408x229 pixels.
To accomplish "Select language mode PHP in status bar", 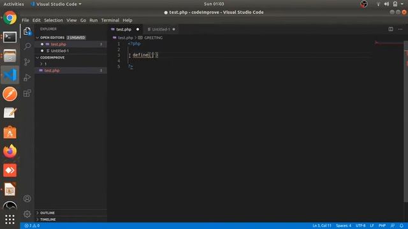I will coord(382,226).
